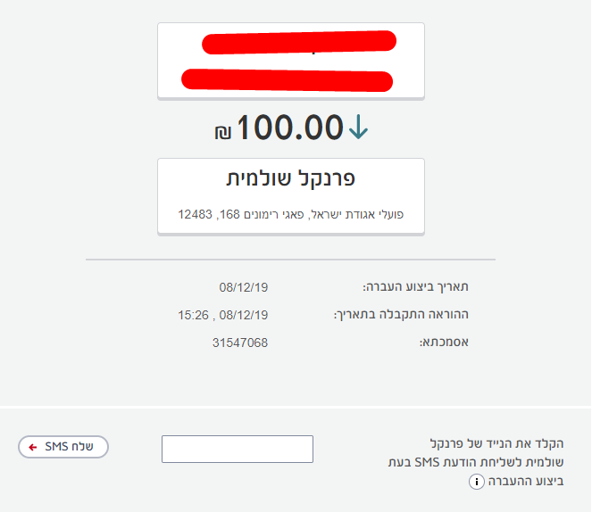This screenshot has height=512, width=592.
Task: Click the red arrow inside the SMS button
Action: [x=33, y=447]
